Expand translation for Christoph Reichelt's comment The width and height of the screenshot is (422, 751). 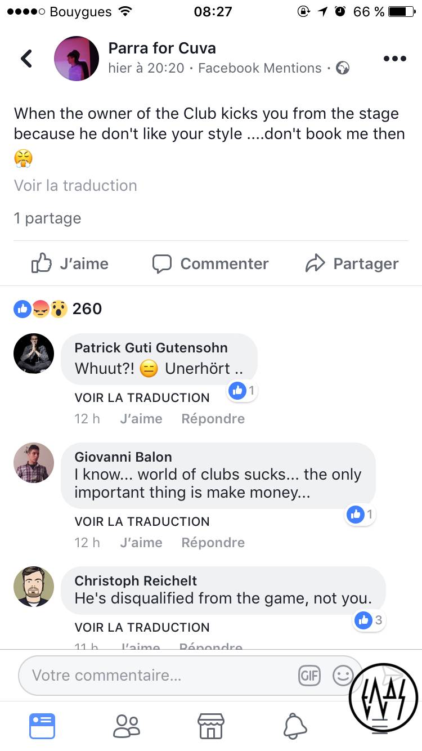(x=142, y=627)
